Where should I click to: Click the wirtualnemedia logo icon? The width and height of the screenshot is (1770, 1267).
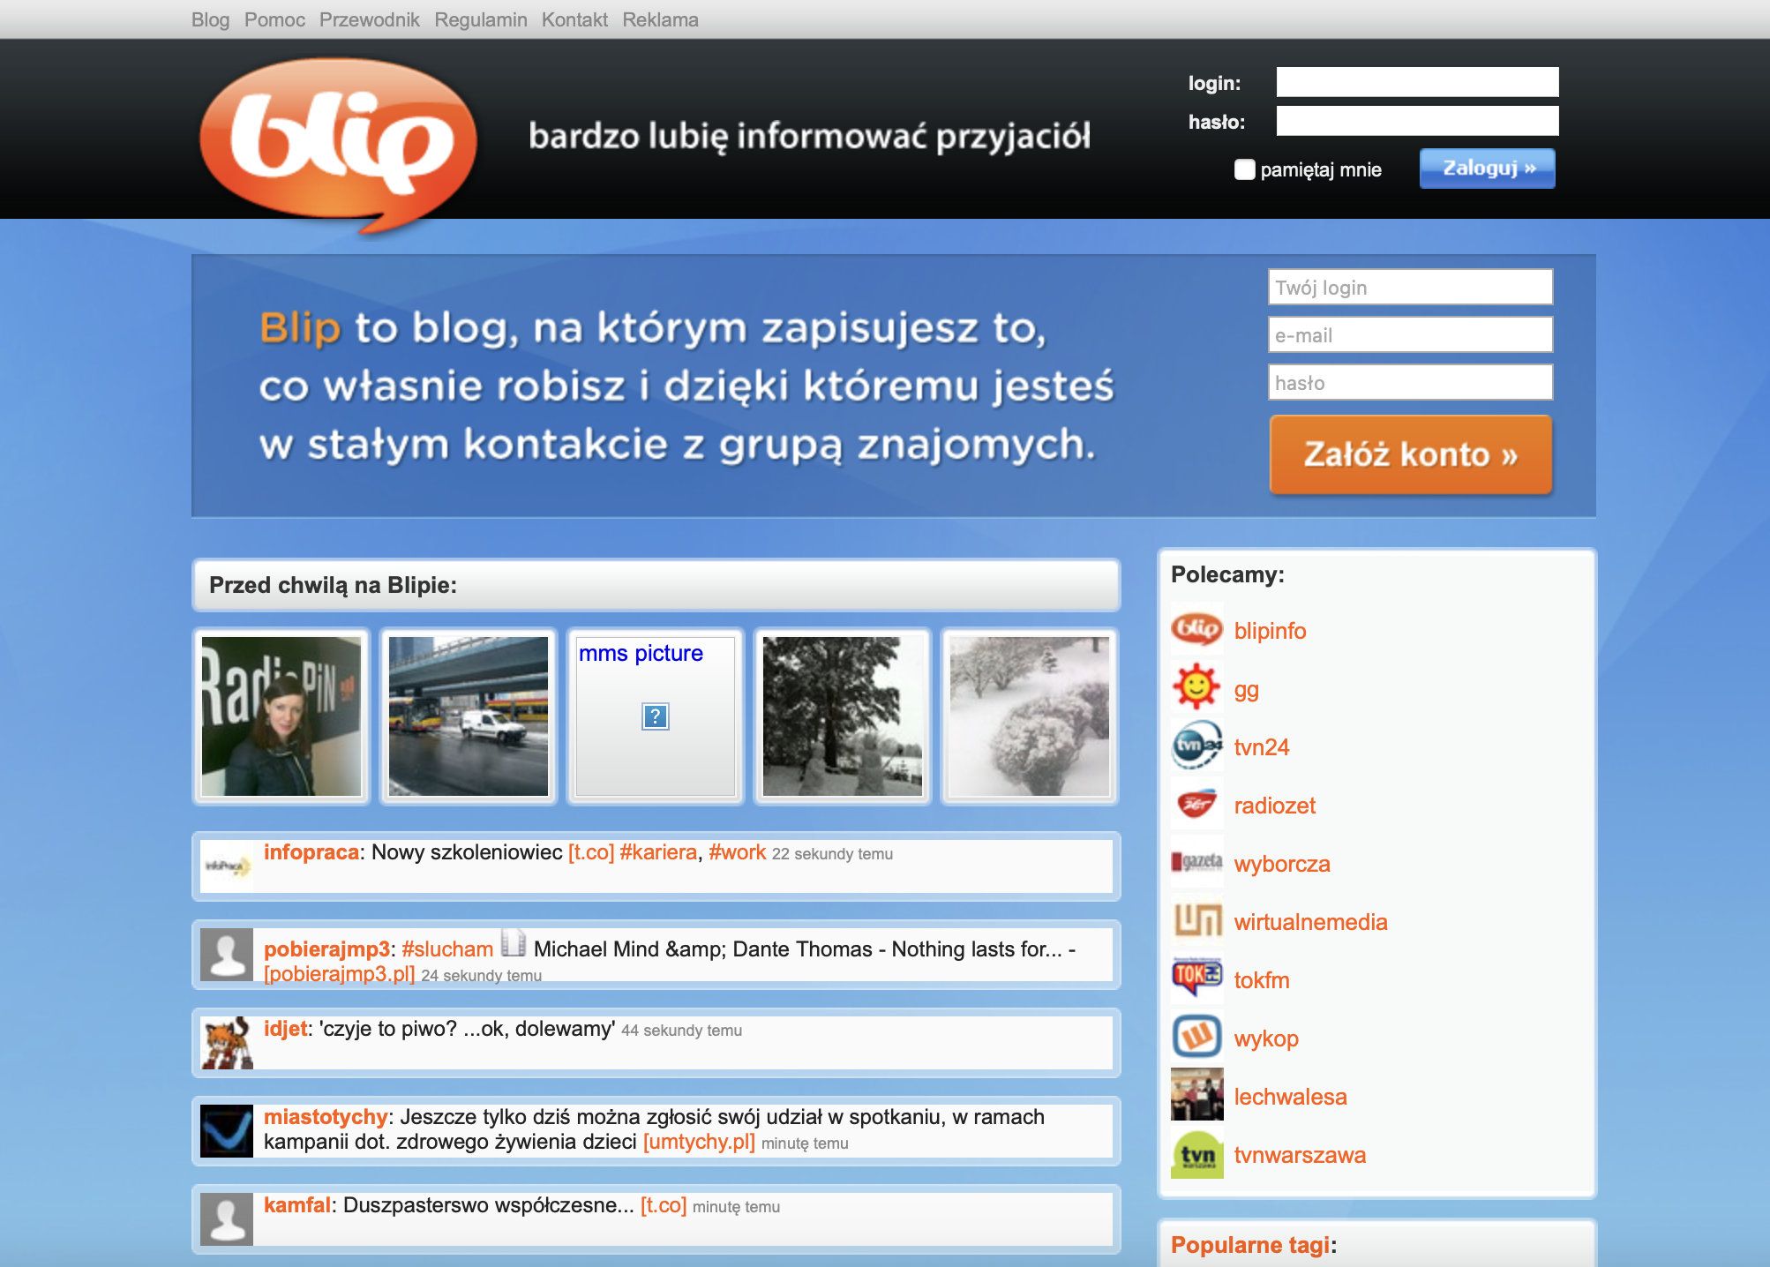1196,921
